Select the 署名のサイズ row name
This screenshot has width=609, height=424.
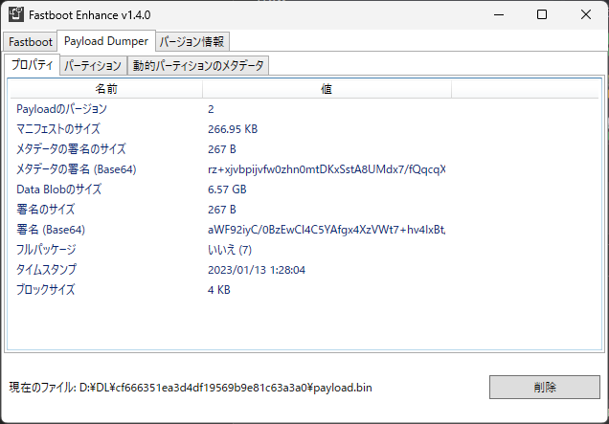[45, 210]
